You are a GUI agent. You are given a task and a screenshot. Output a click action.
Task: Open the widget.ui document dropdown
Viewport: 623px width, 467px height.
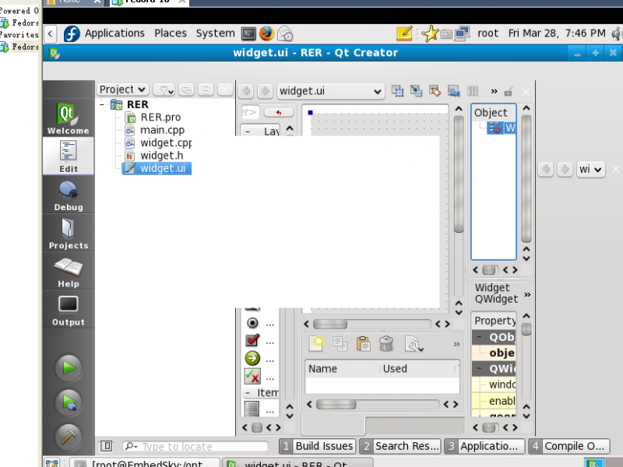tap(330, 91)
